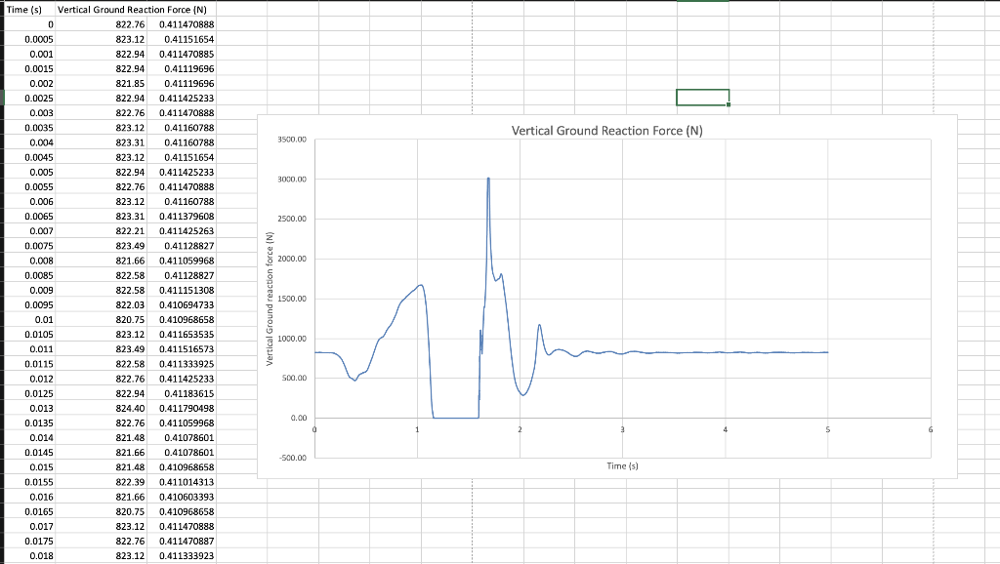Click the fill handle on the selected cell

click(727, 104)
